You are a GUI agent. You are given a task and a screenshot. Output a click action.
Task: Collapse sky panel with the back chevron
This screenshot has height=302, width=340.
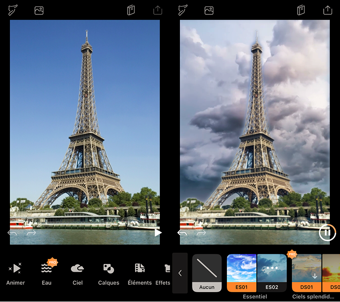[180, 273]
